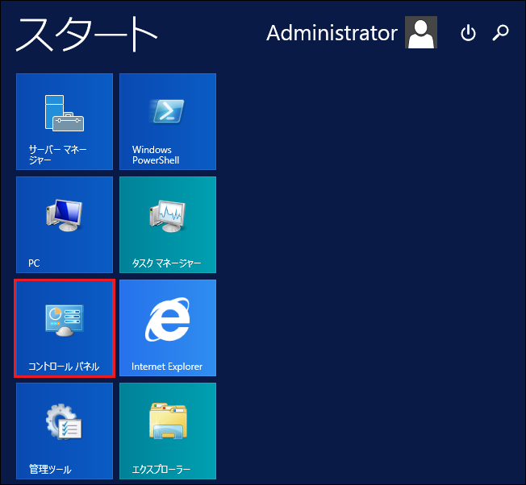Viewport: 526px width, 485px height.
Task: Select the タスク マネージャー tile label
Action: (166, 263)
